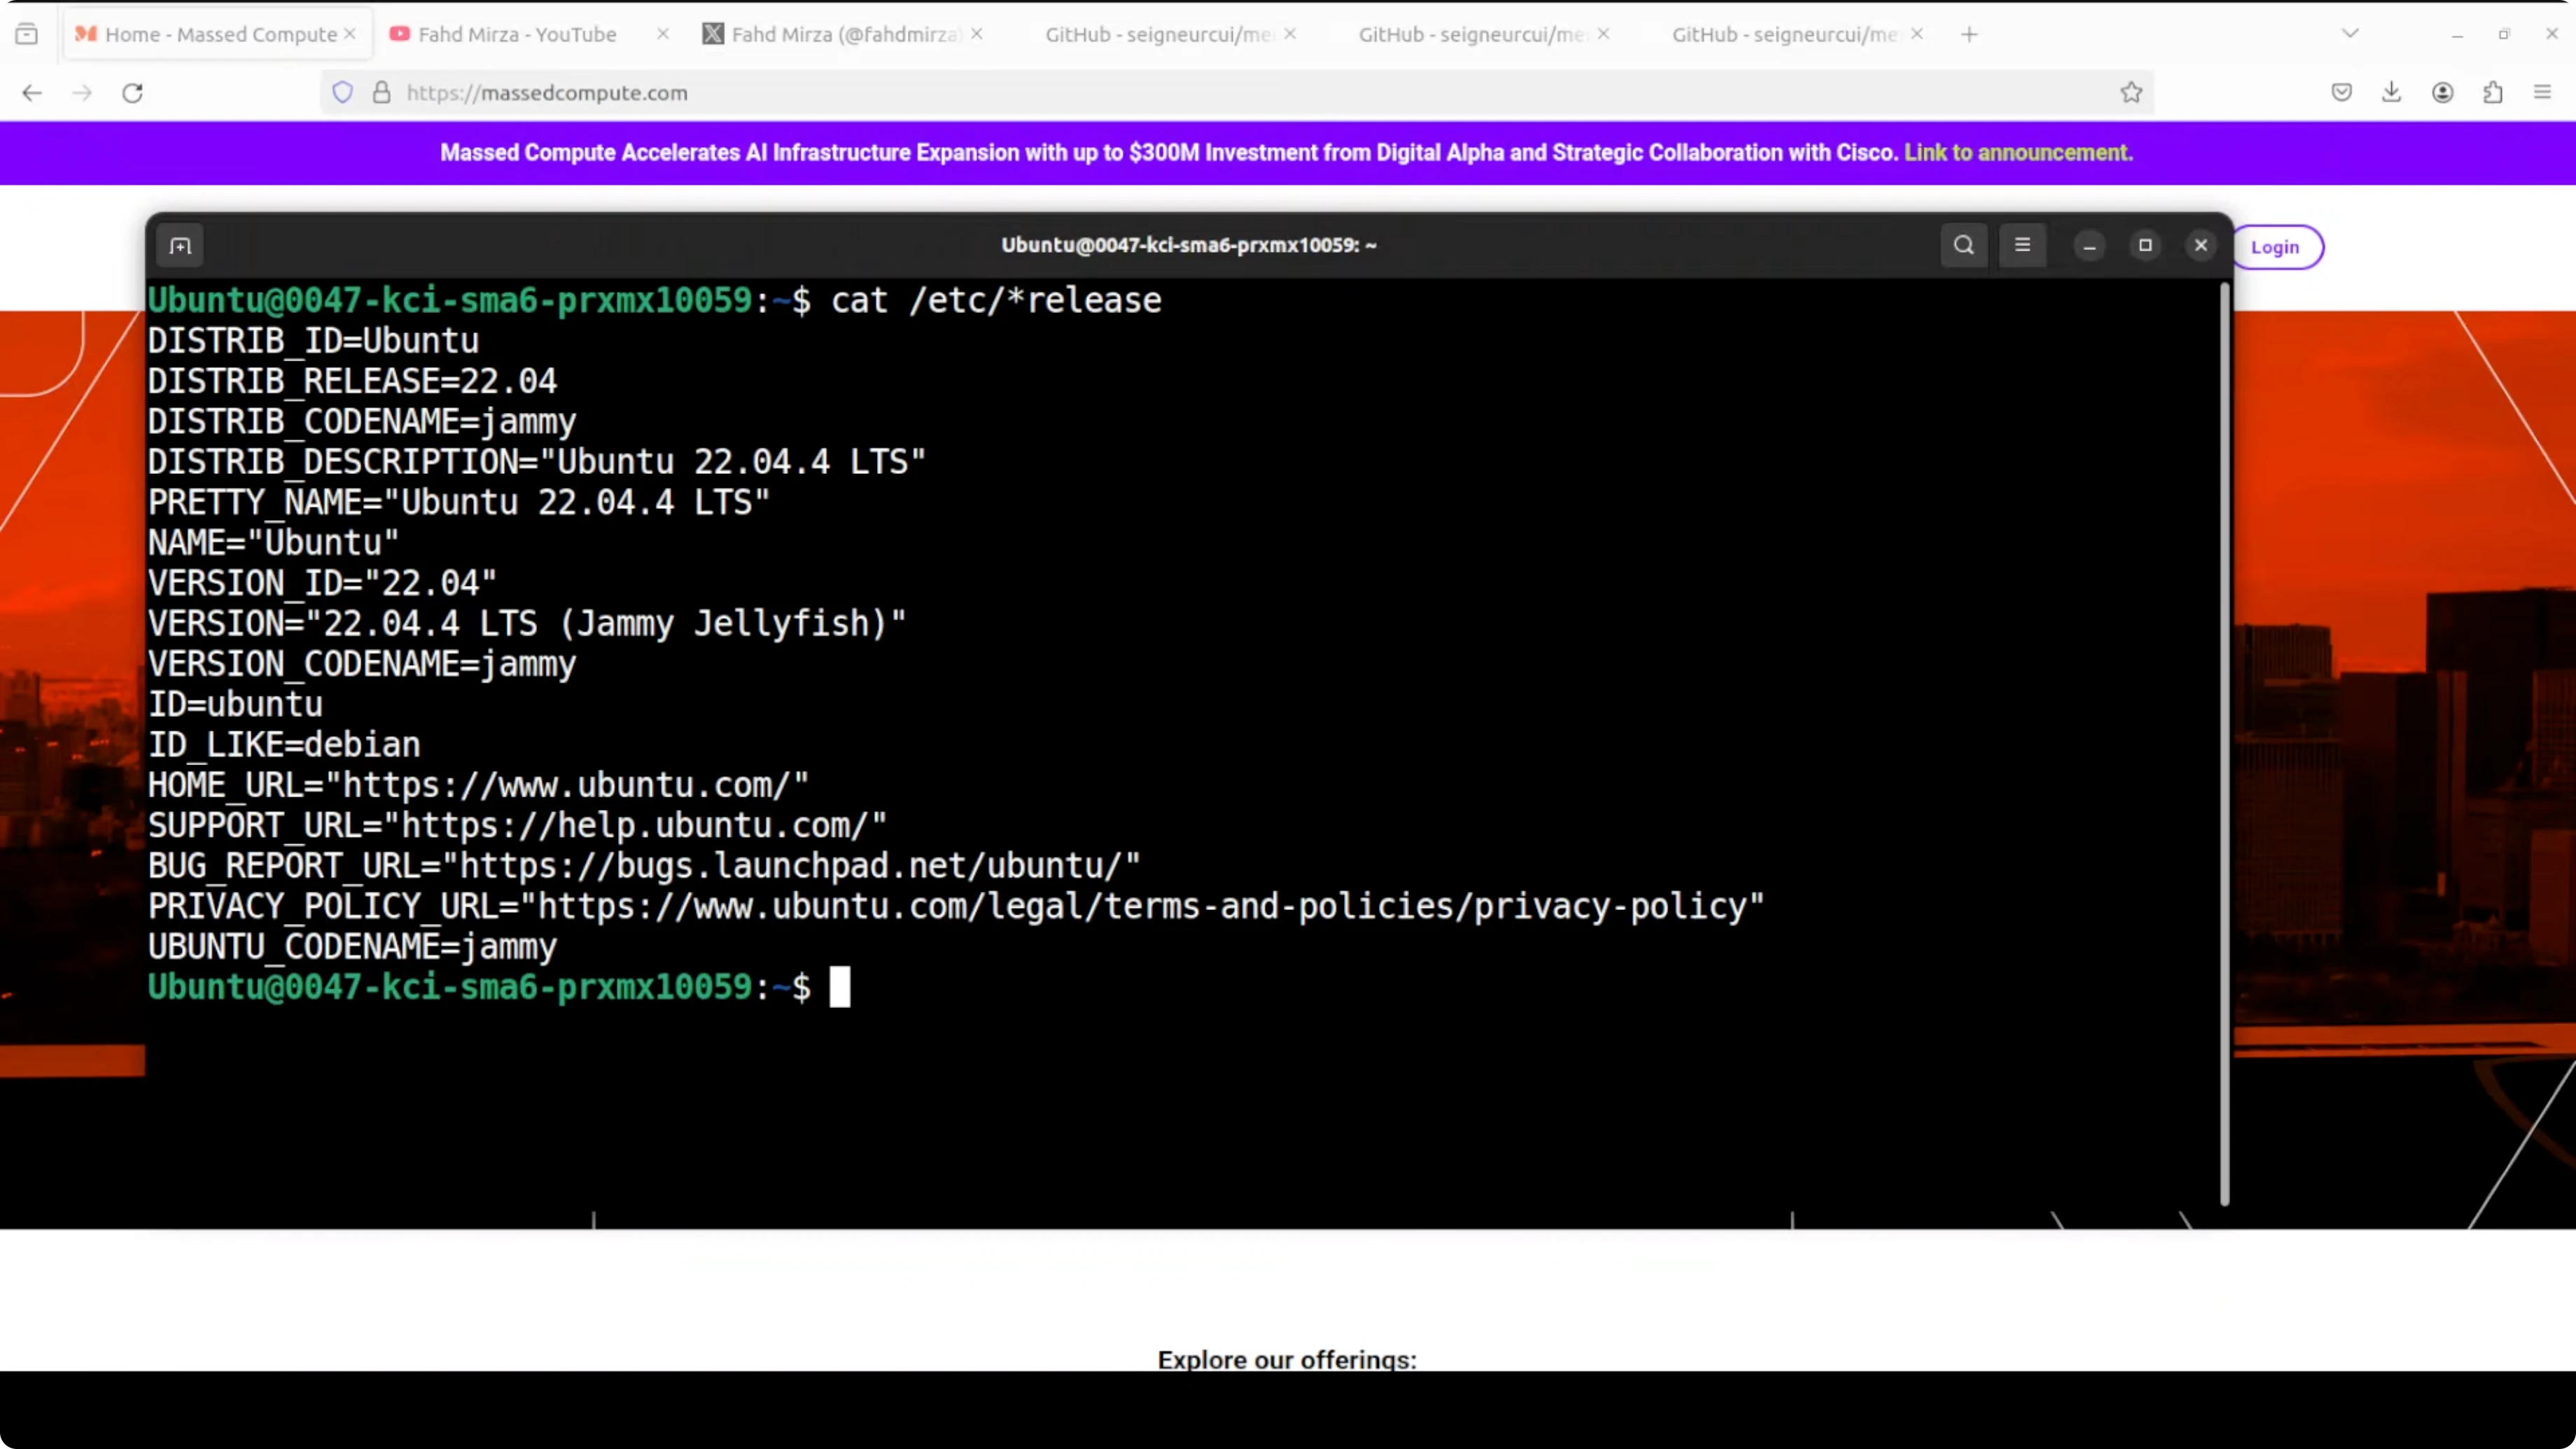Click the browser forward arrow
The width and height of the screenshot is (2576, 1449).
82,92
